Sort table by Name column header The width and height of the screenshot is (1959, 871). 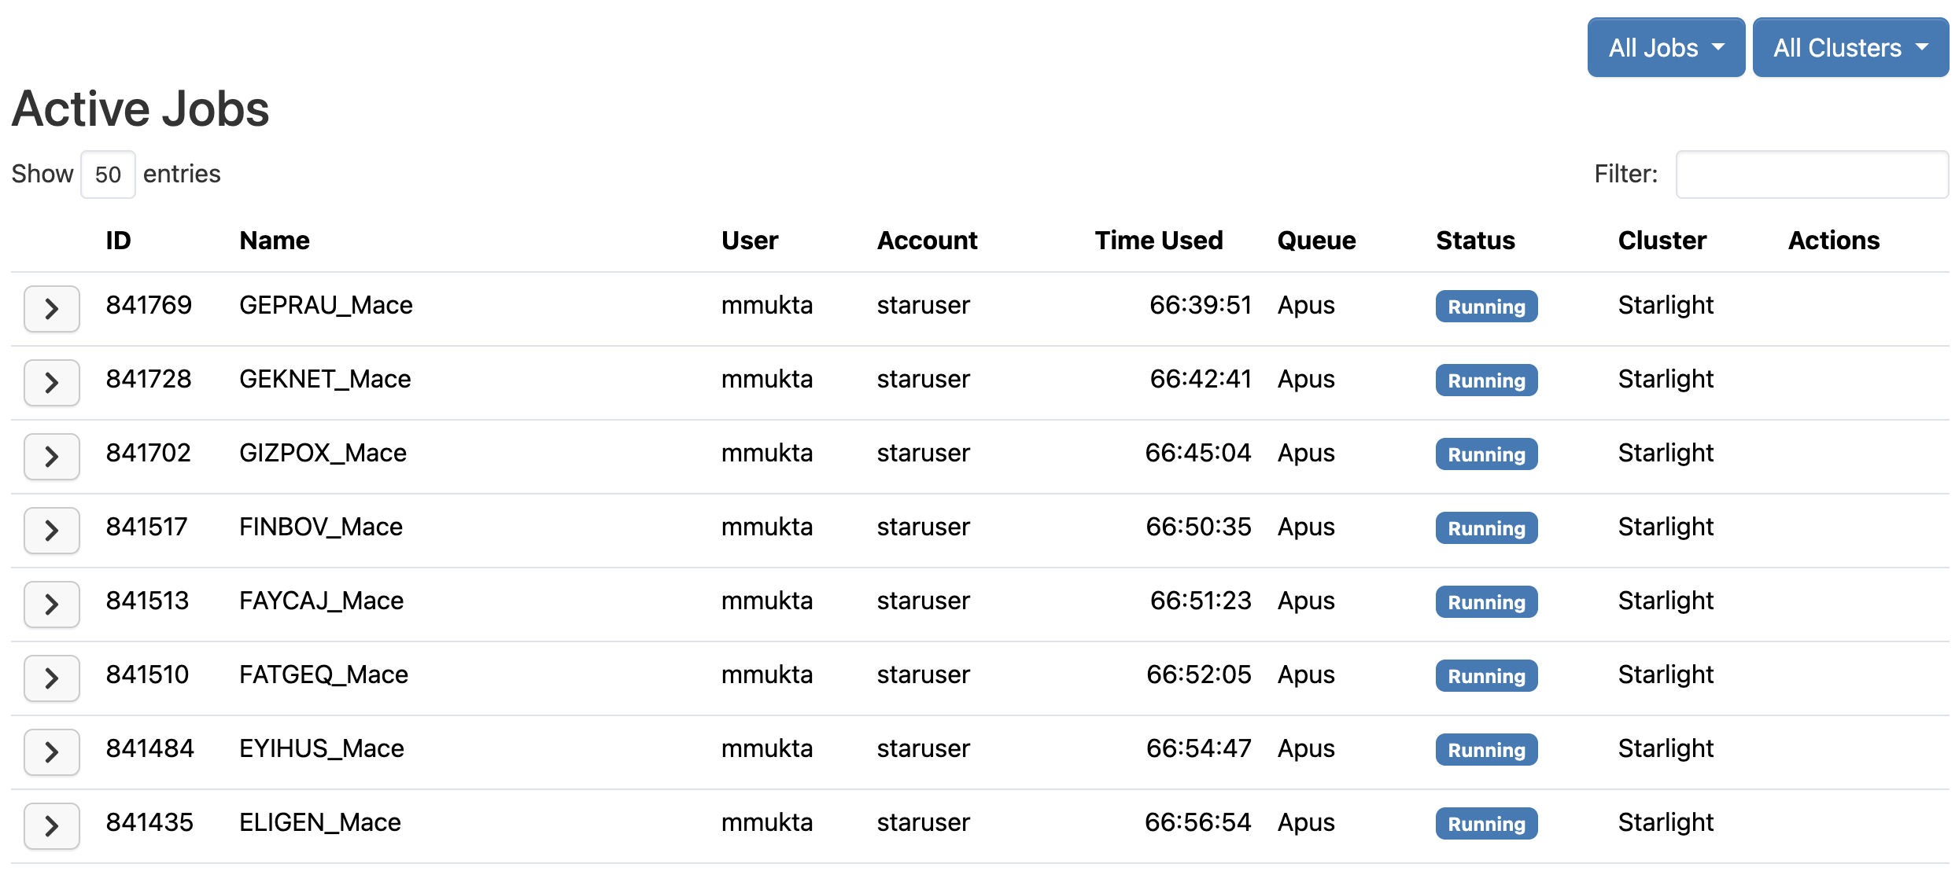(274, 241)
